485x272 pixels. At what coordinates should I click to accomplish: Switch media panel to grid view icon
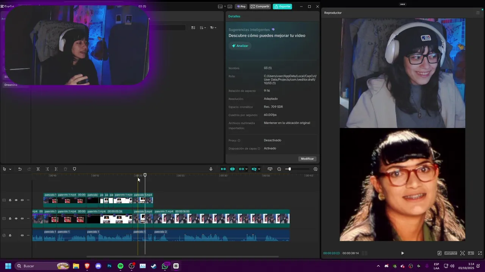point(193,28)
